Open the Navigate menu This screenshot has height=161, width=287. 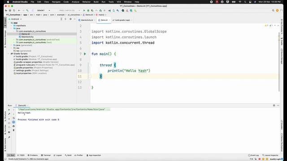pos(56,2)
